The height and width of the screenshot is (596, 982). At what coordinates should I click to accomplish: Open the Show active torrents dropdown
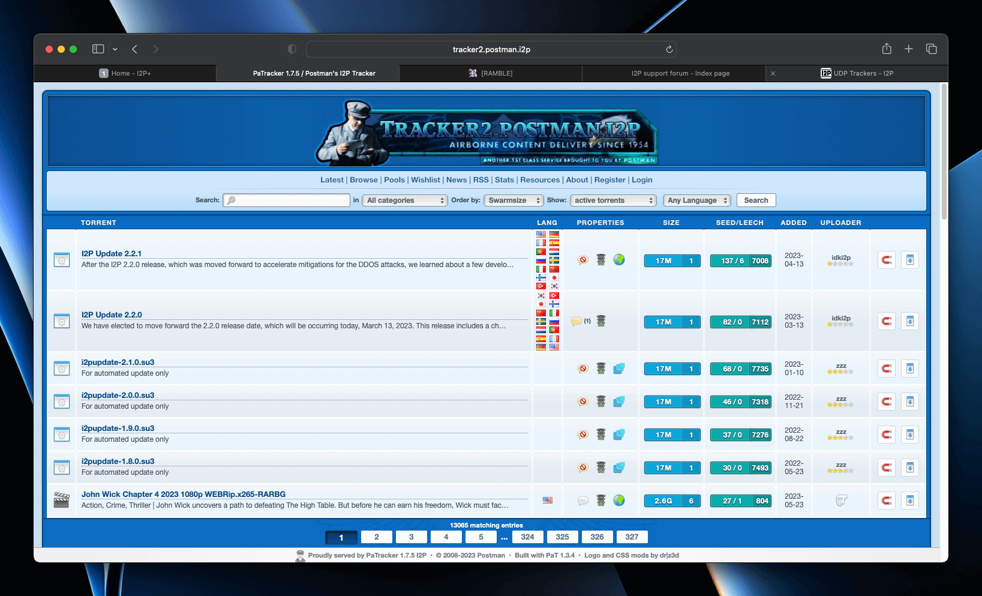point(613,200)
